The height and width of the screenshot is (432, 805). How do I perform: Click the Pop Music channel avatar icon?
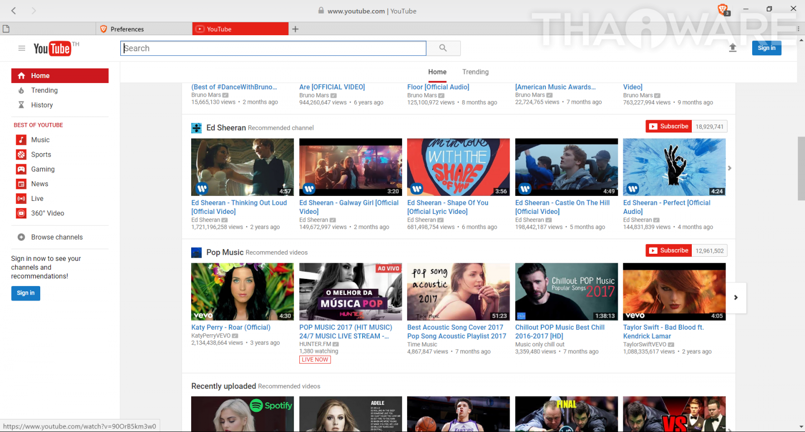(196, 253)
